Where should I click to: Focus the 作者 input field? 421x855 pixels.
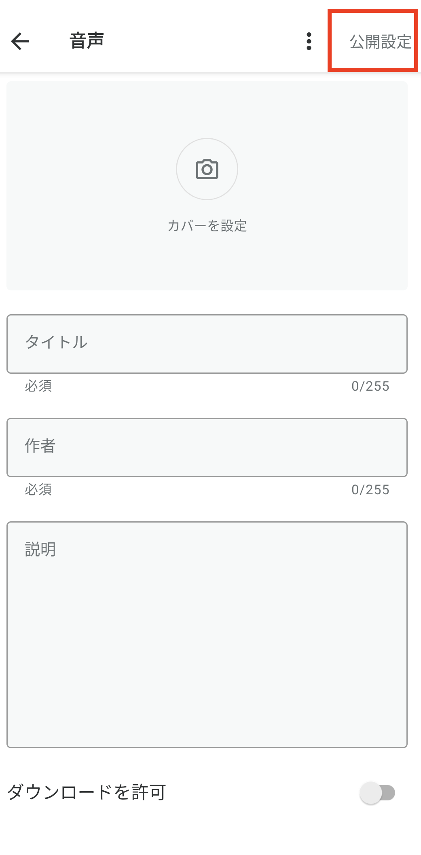[207, 447]
